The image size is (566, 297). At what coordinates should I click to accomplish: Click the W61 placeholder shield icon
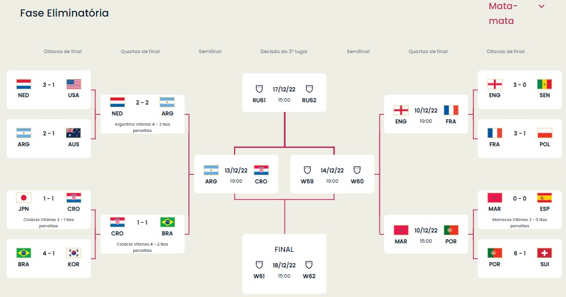(259, 265)
